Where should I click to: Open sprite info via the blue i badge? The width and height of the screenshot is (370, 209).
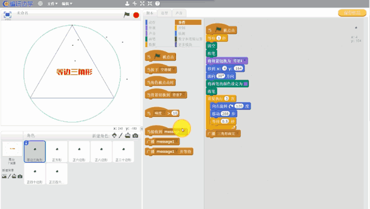click(26, 143)
